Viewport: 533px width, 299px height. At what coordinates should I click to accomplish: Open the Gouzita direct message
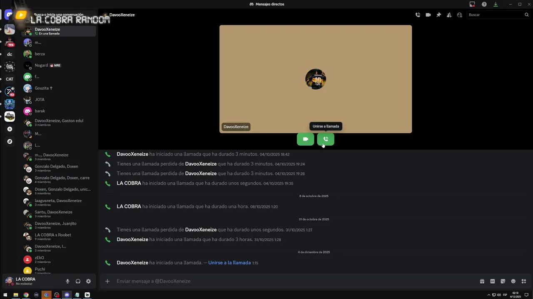pos(59,88)
